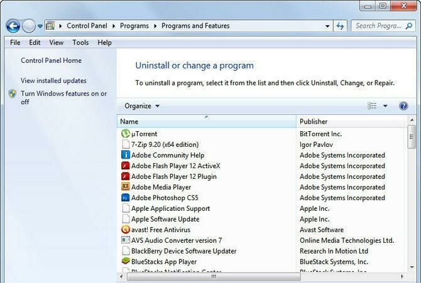Select Control Panel in the breadcrumb
This screenshot has width=421, height=283.
point(87,26)
